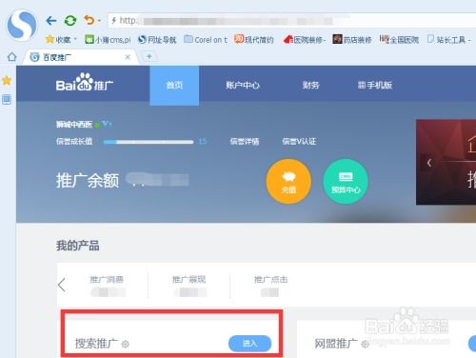Open the 现代简约 bookmark
The width and height of the screenshot is (476, 358).
click(x=254, y=40)
